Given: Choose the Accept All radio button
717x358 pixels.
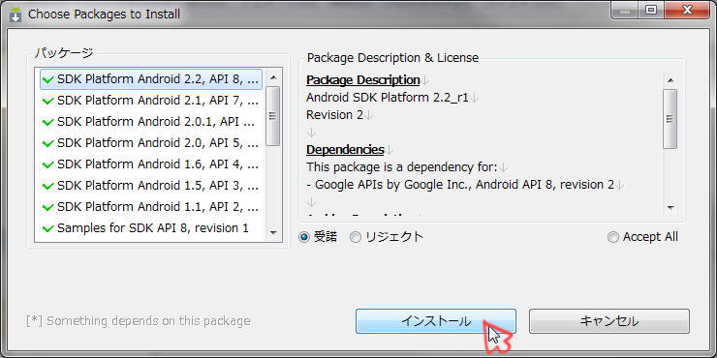Looking at the screenshot, I should click(613, 237).
